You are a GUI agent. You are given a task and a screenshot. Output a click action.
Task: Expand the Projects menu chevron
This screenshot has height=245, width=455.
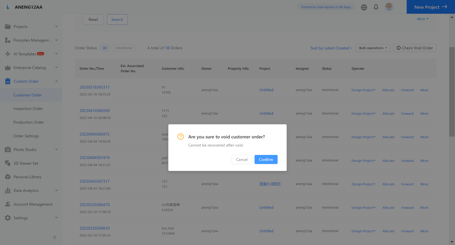56,26
